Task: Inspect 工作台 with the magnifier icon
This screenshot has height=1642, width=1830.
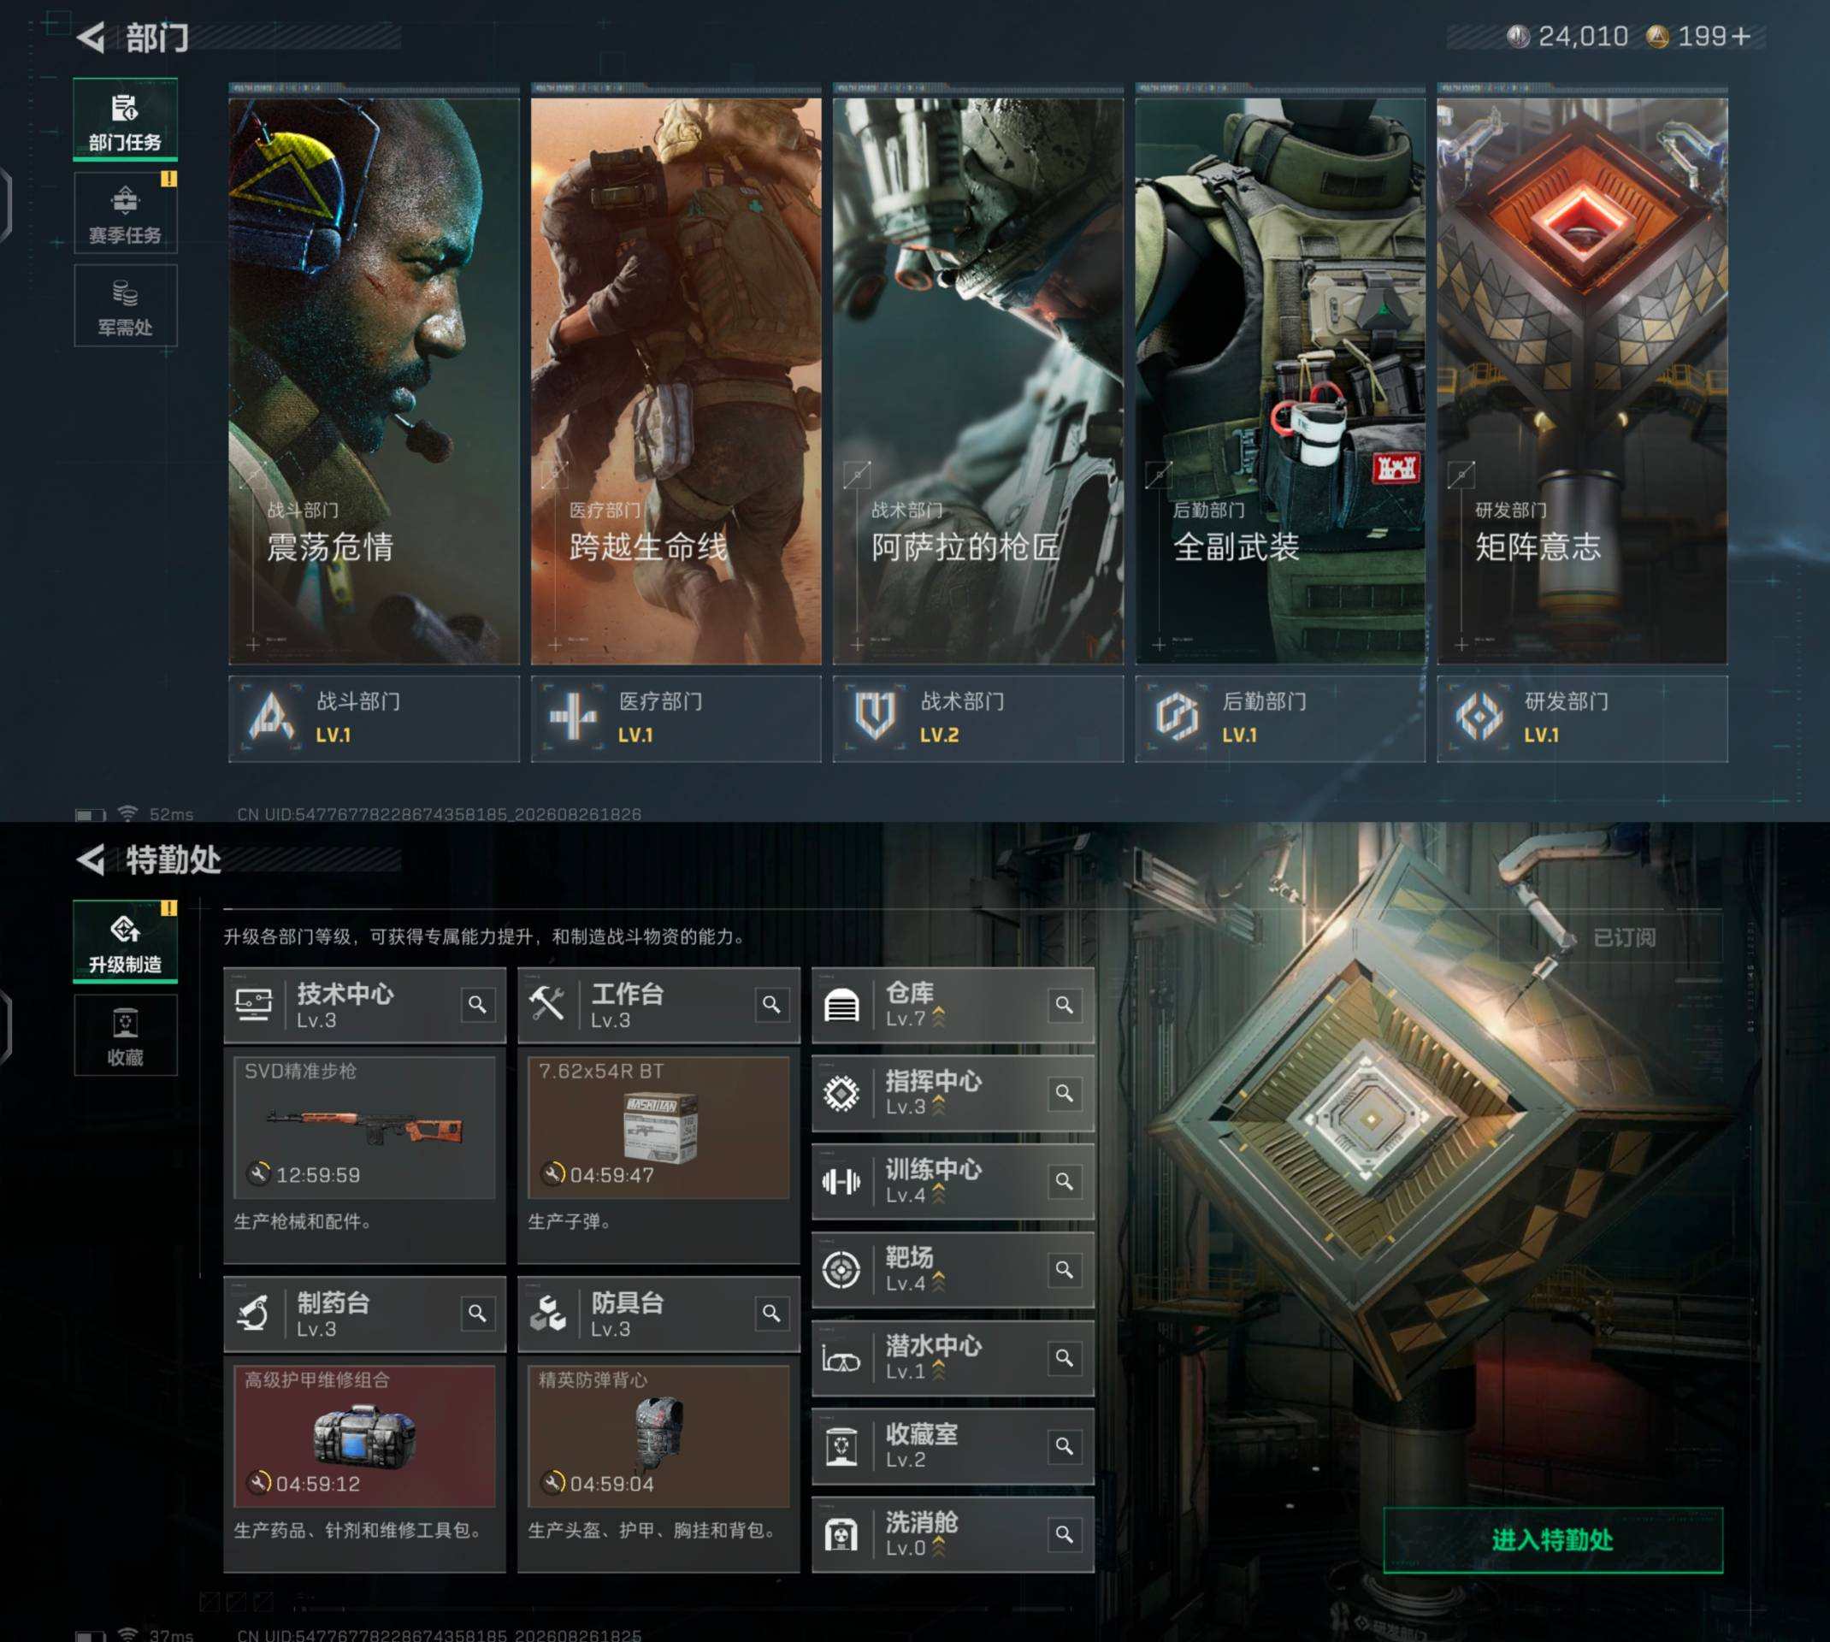Action: click(x=771, y=1004)
